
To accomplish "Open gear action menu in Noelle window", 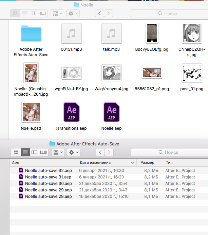I will (73, 13).
